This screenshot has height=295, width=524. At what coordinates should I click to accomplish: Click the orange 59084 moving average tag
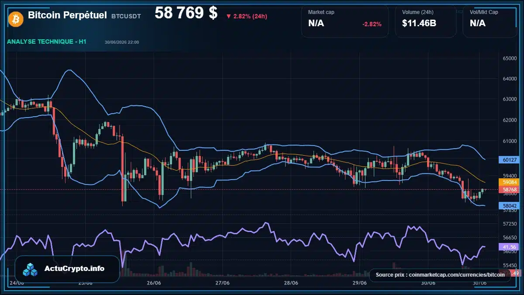pyautogui.click(x=510, y=182)
